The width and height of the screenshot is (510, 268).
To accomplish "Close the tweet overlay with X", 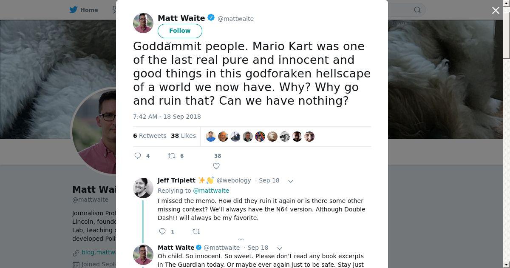I will [496, 10].
